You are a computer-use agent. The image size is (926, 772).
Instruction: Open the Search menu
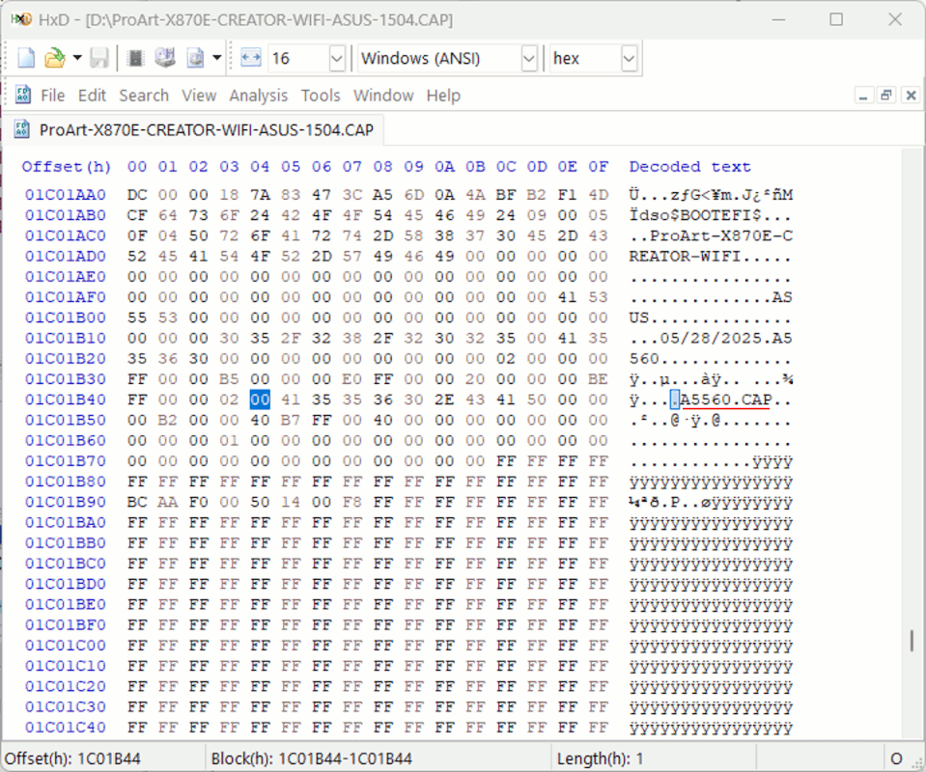tap(144, 96)
